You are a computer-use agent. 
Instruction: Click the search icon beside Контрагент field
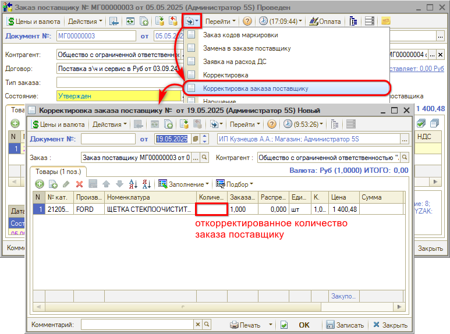(404, 158)
